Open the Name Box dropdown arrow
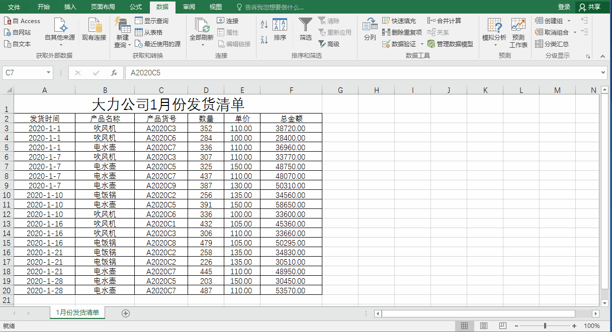The image size is (612, 332). (49, 73)
